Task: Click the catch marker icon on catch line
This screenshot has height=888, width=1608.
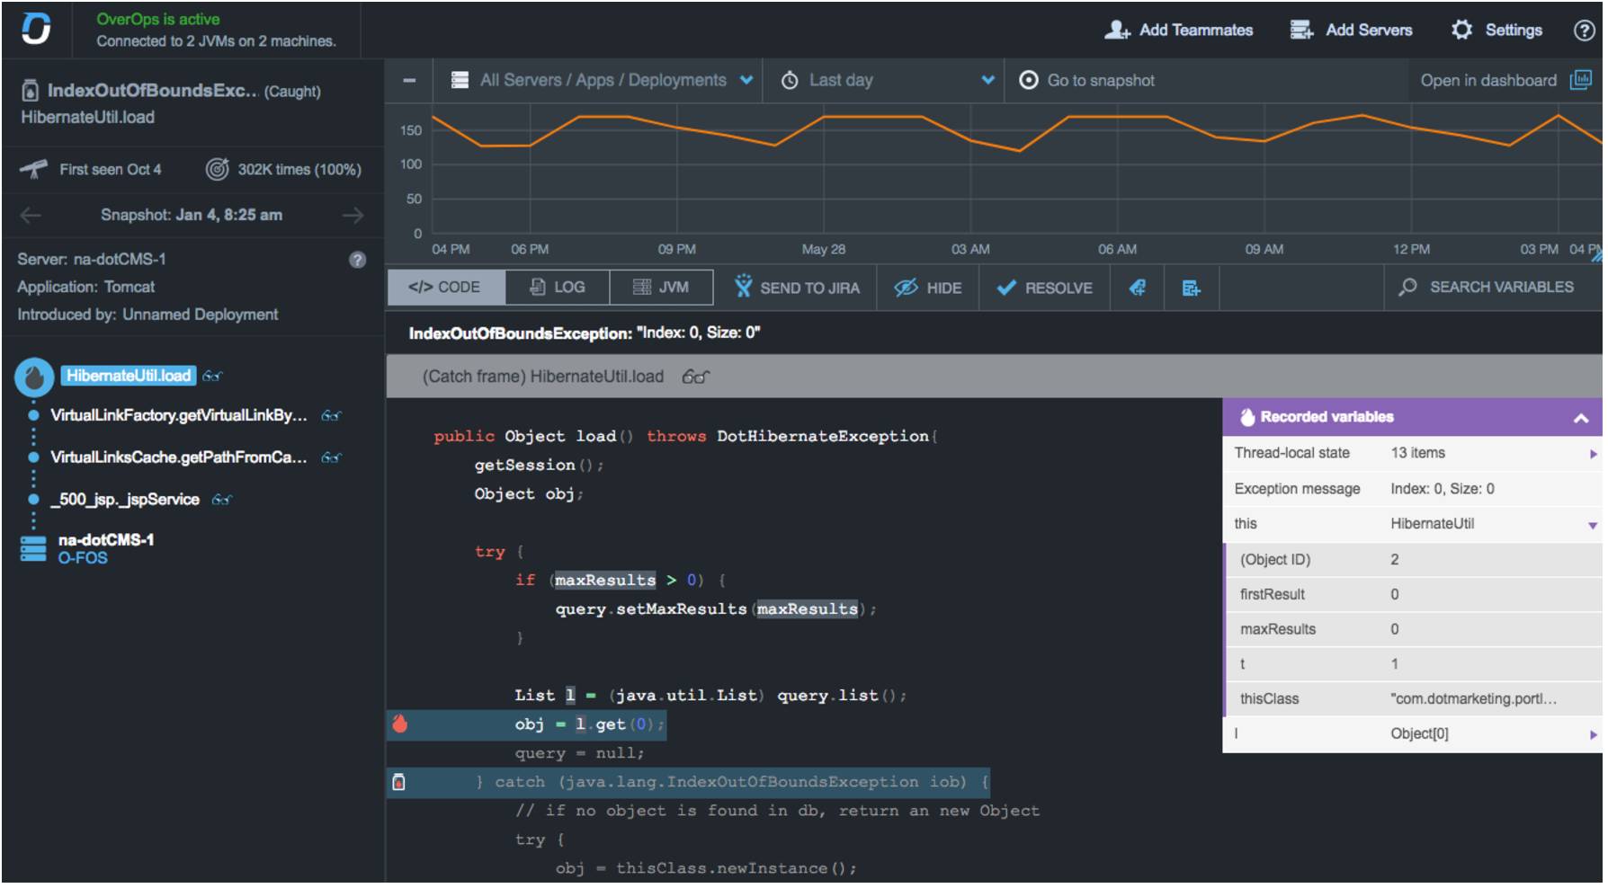Action: tap(398, 782)
